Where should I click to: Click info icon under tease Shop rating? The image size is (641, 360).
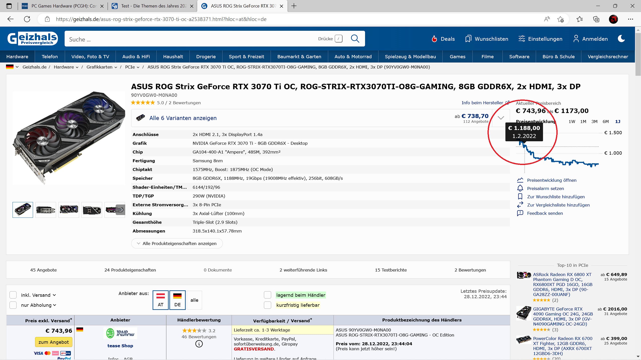coord(199,344)
